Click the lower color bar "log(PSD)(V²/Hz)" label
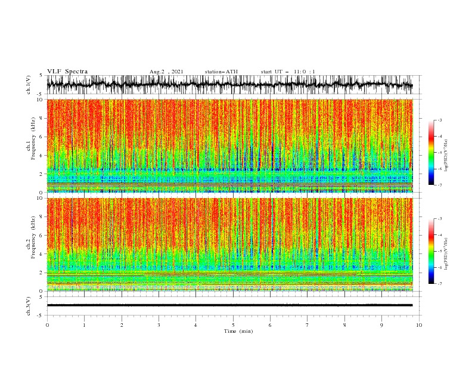The height and width of the screenshot is (365, 472). (x=446, y=254)
